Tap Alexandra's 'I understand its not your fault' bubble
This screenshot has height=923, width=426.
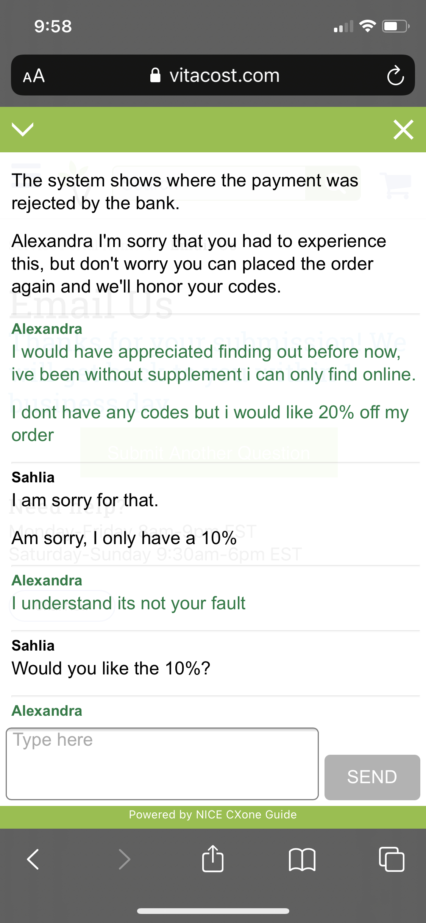click(129, 603)
